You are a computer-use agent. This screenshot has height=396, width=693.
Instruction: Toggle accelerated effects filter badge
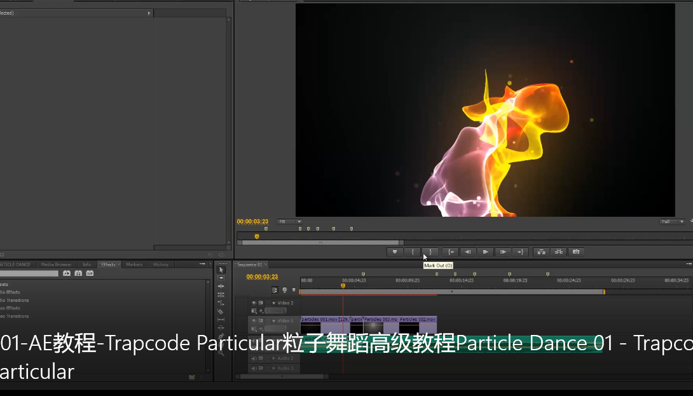67,273
